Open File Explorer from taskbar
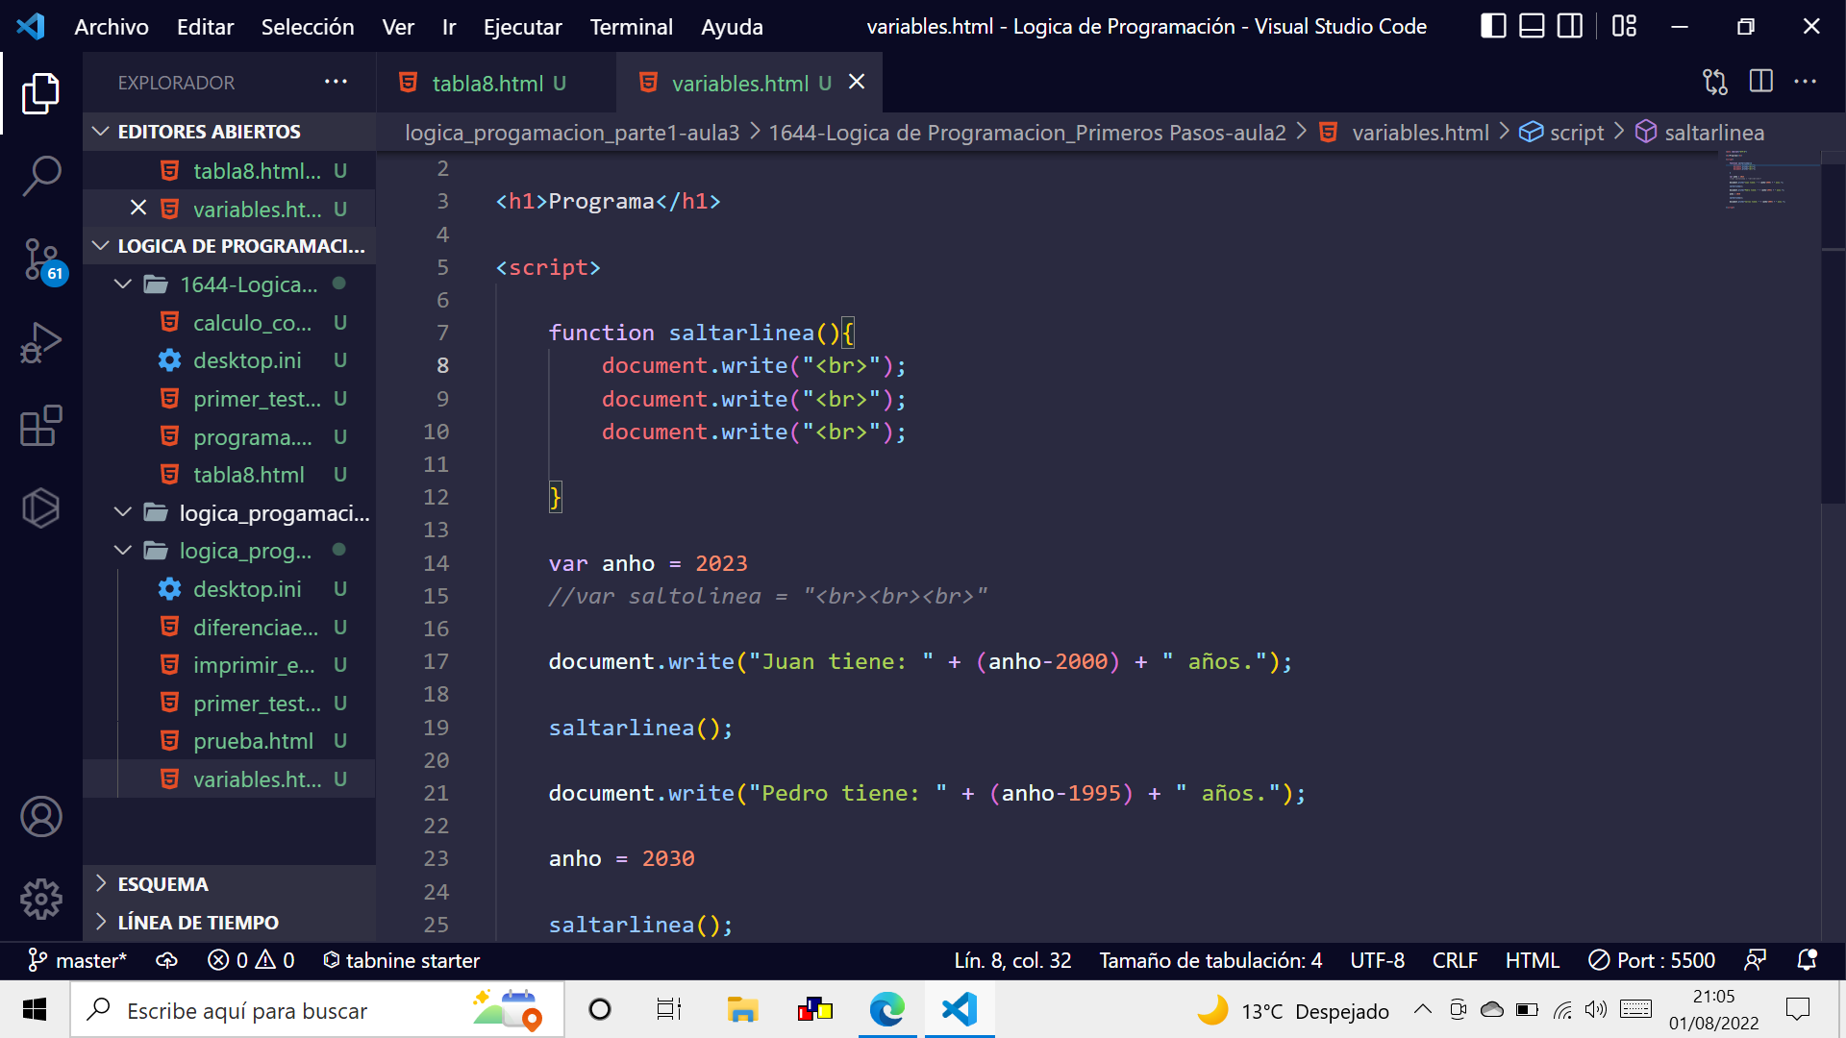 [x=742, y=1009]
